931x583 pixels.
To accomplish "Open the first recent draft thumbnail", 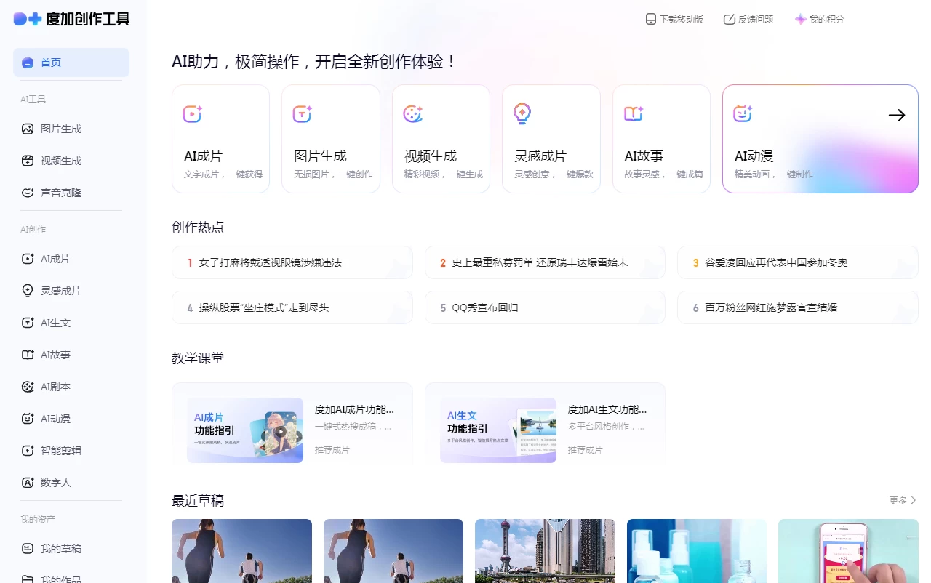I will 241,551.
